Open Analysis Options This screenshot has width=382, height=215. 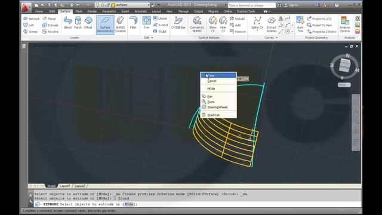click(345, 24)
